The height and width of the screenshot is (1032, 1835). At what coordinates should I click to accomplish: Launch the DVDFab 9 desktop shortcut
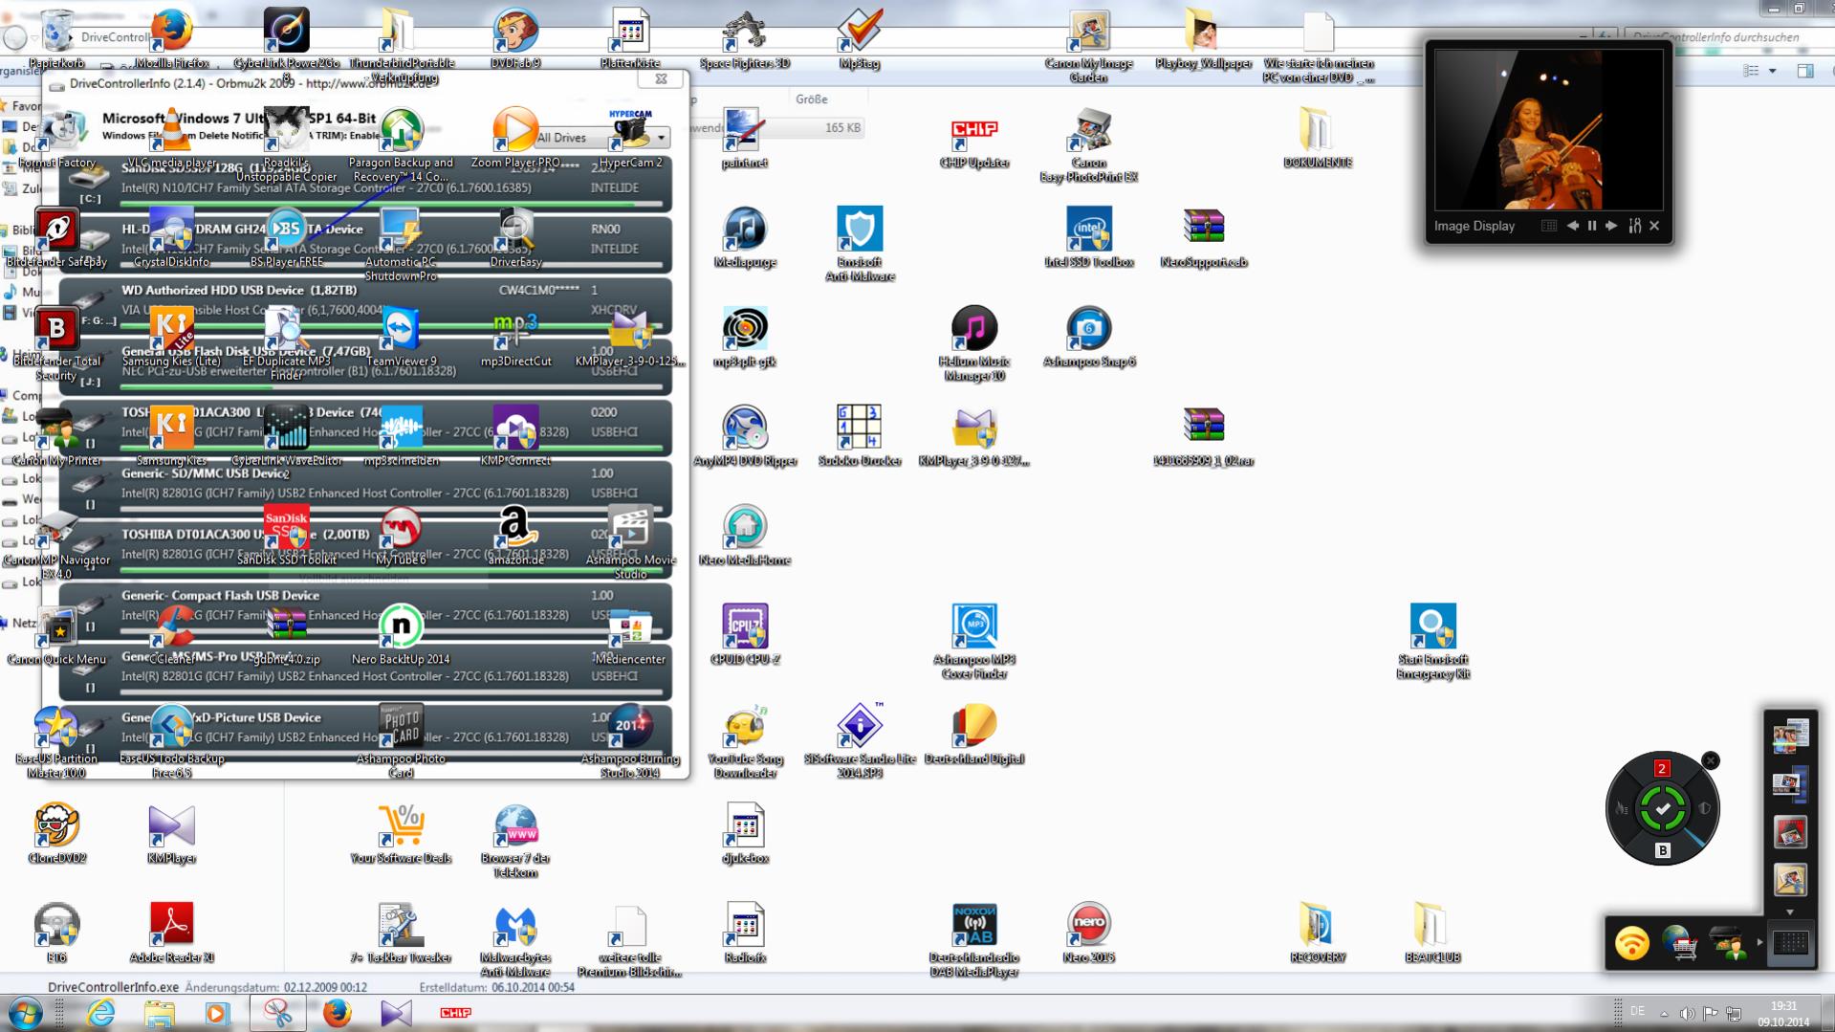pos(515,38)
